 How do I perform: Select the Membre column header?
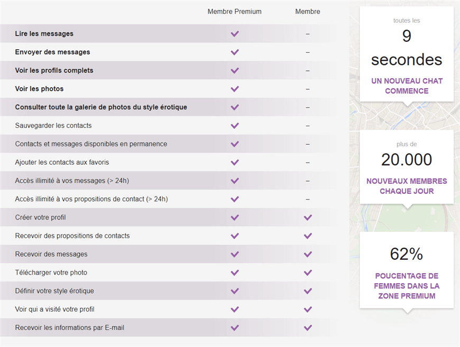[x=308, y=12]
